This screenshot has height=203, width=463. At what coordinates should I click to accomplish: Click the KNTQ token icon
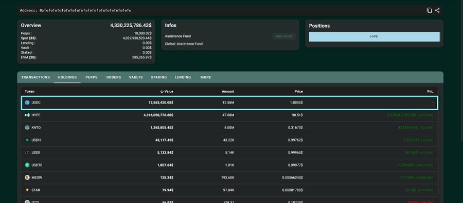point(27,128)
